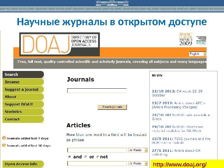Open the first All Fields dropdown

click(138, 150)
